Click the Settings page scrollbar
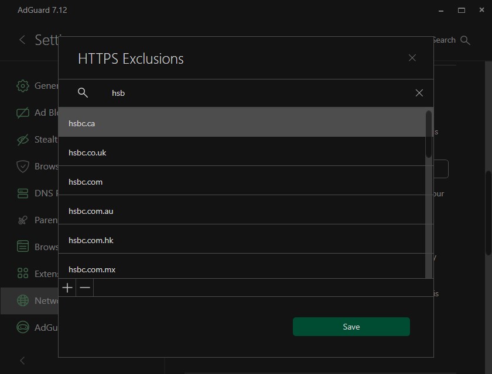The image size is (492, 374). 488,213
